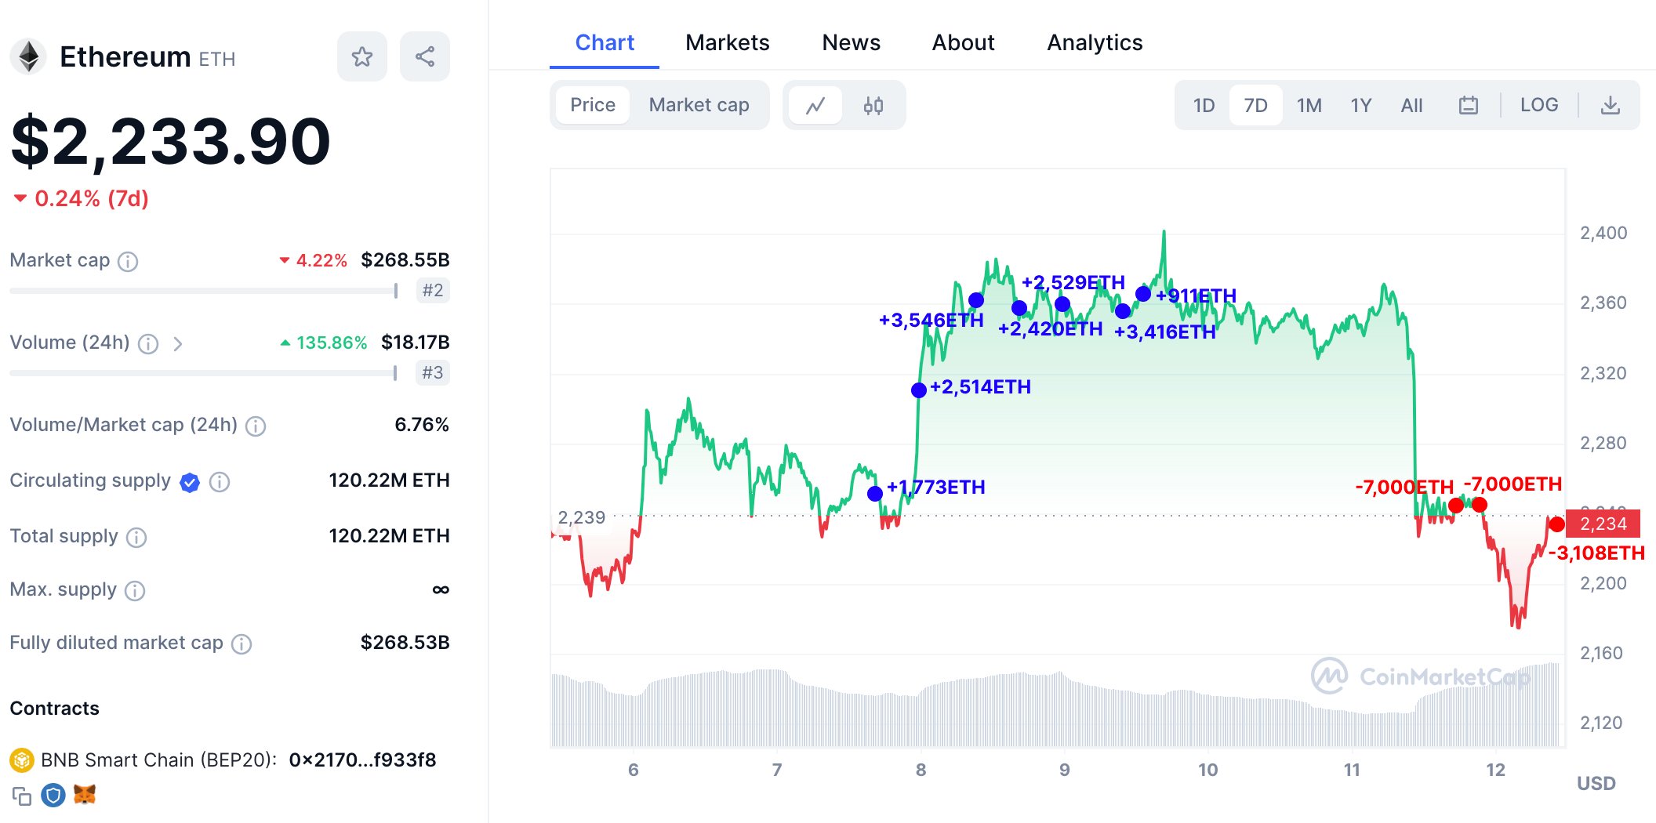Screen dimensions: 1656x823
Task: Click the blue shield wallet icon
Action: [x=53, y=796]
